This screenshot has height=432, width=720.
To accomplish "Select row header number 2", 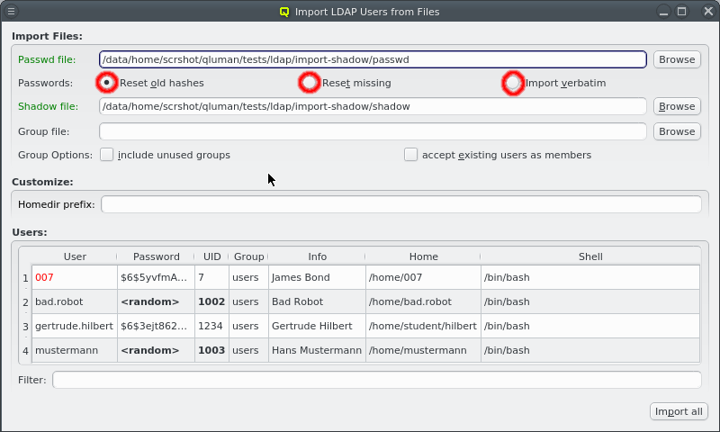I will coord(25,302).
